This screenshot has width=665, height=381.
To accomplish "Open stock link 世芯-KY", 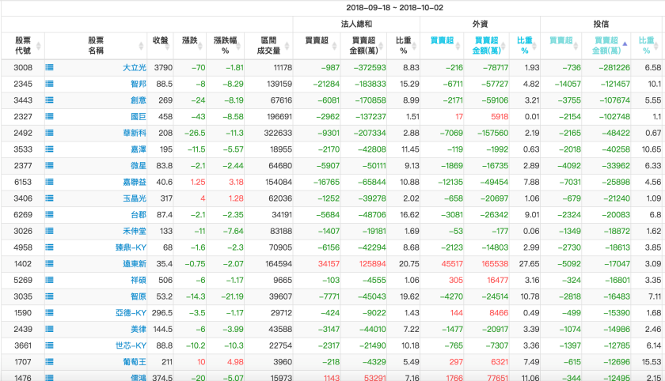I will pyautogui.click(x=131, y=345).
